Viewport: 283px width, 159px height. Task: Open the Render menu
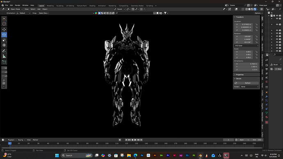[x=18, y=6]
